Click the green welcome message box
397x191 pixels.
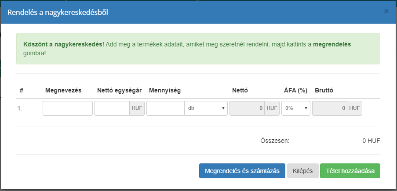pos(198,49)
